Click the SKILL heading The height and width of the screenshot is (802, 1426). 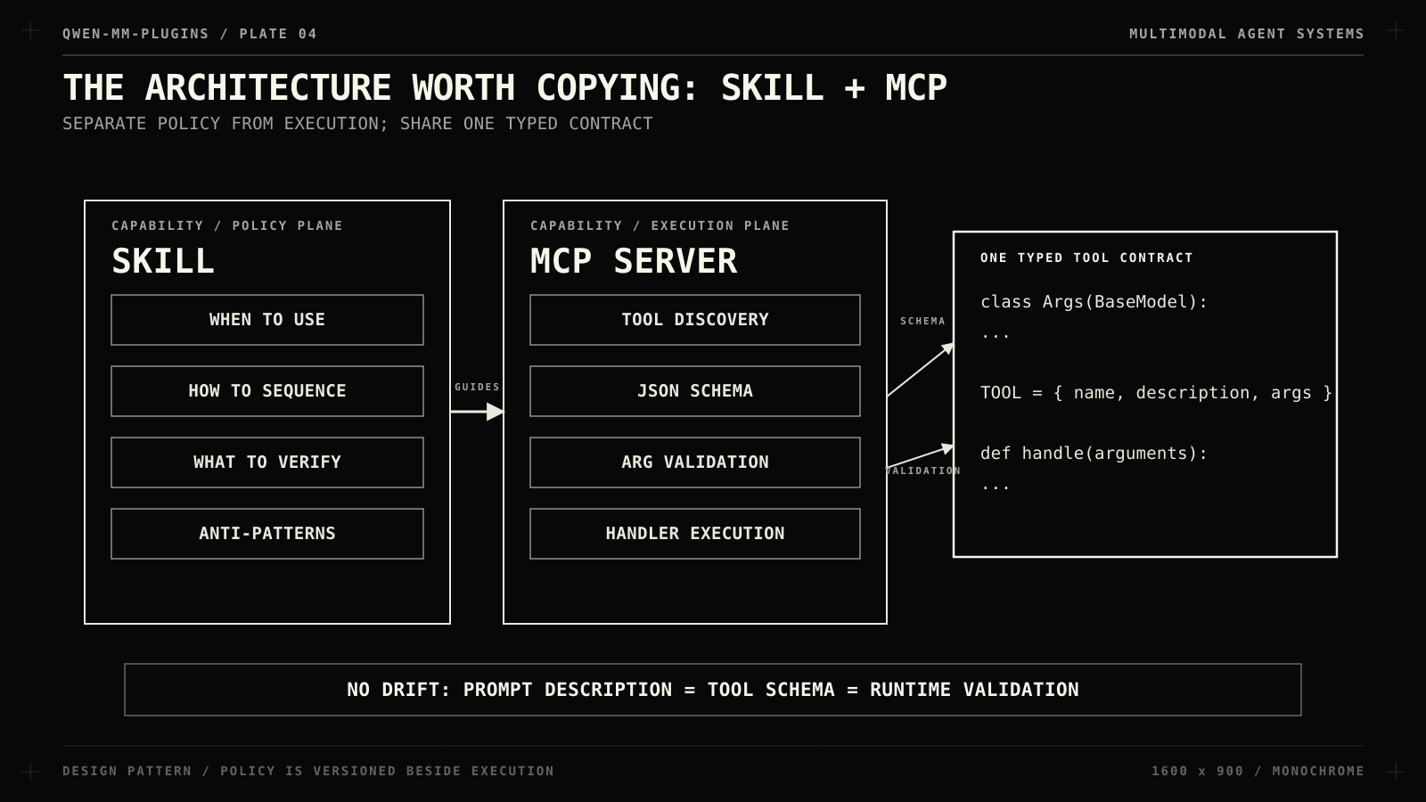click(x=163, y=261)
